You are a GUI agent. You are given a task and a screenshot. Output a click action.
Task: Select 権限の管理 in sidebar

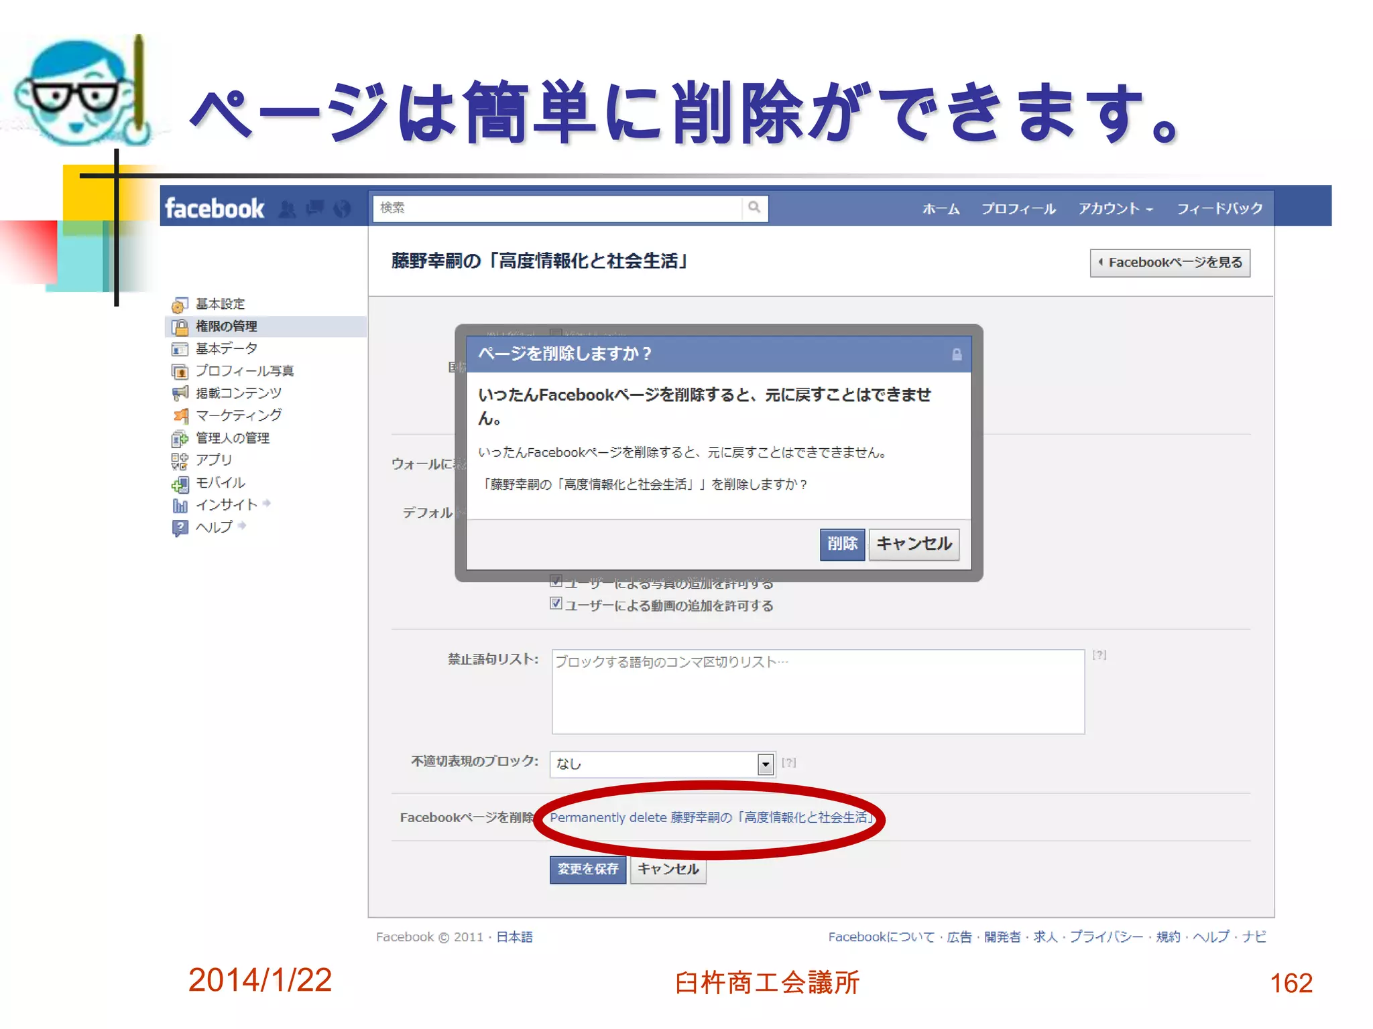[226, 326]
